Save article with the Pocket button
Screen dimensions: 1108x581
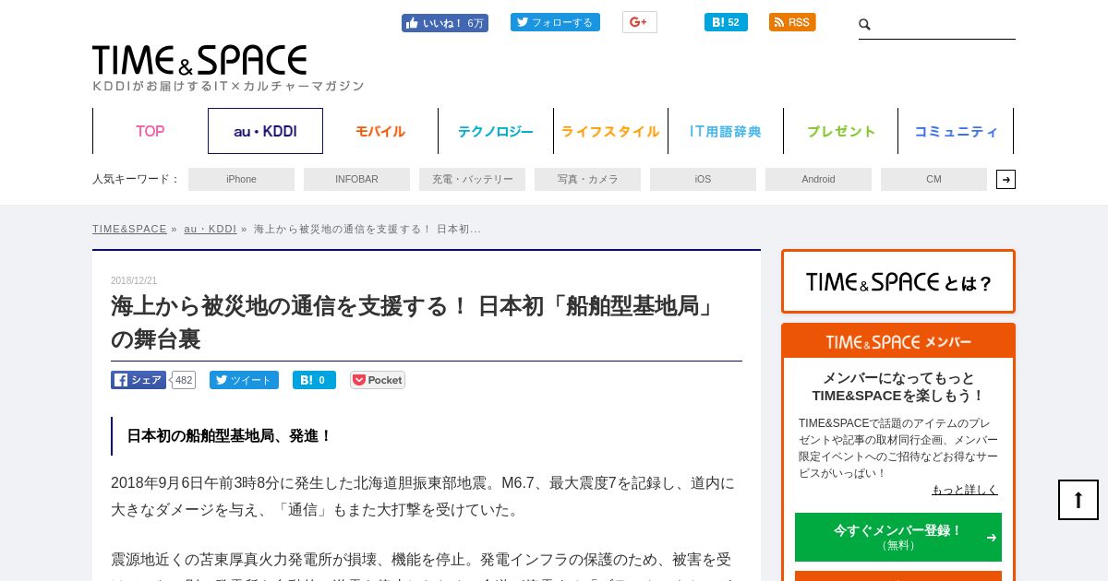point(378,380)
